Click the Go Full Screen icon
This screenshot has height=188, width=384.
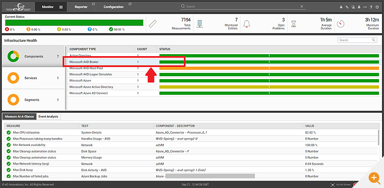point(332,185)
